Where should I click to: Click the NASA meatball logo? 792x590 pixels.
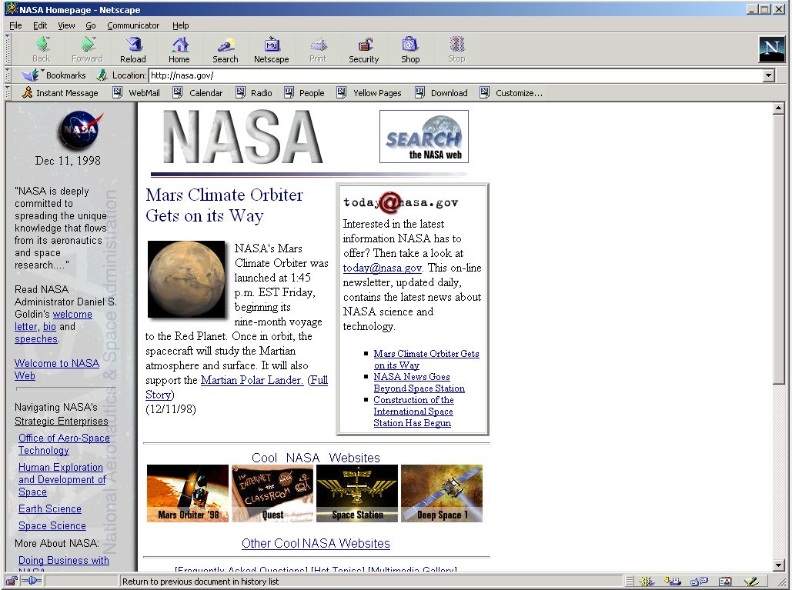(x=80, y=130)
